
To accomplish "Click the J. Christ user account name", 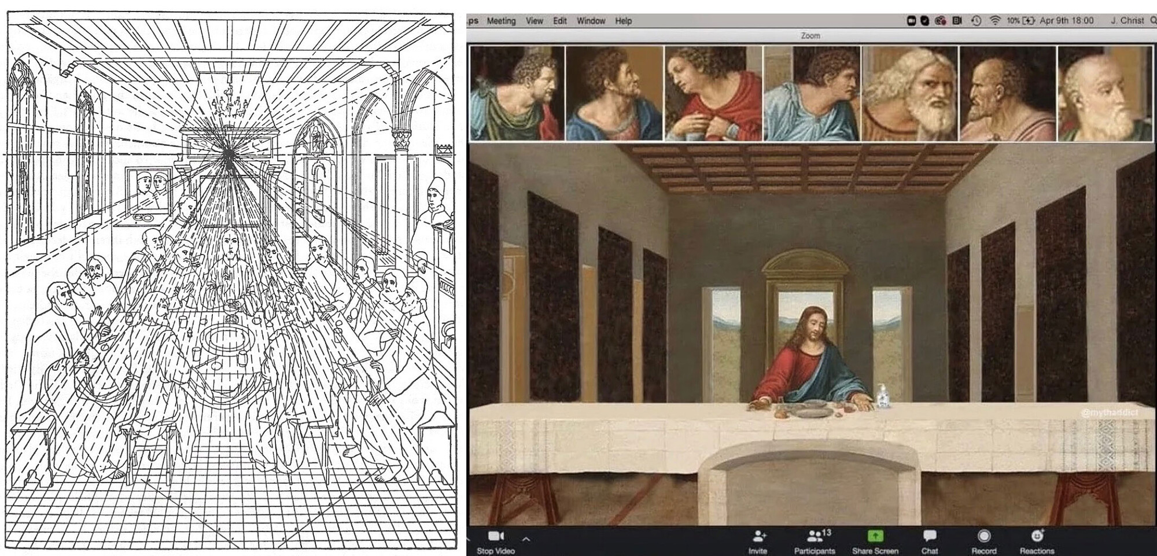I will point(1127,20).
